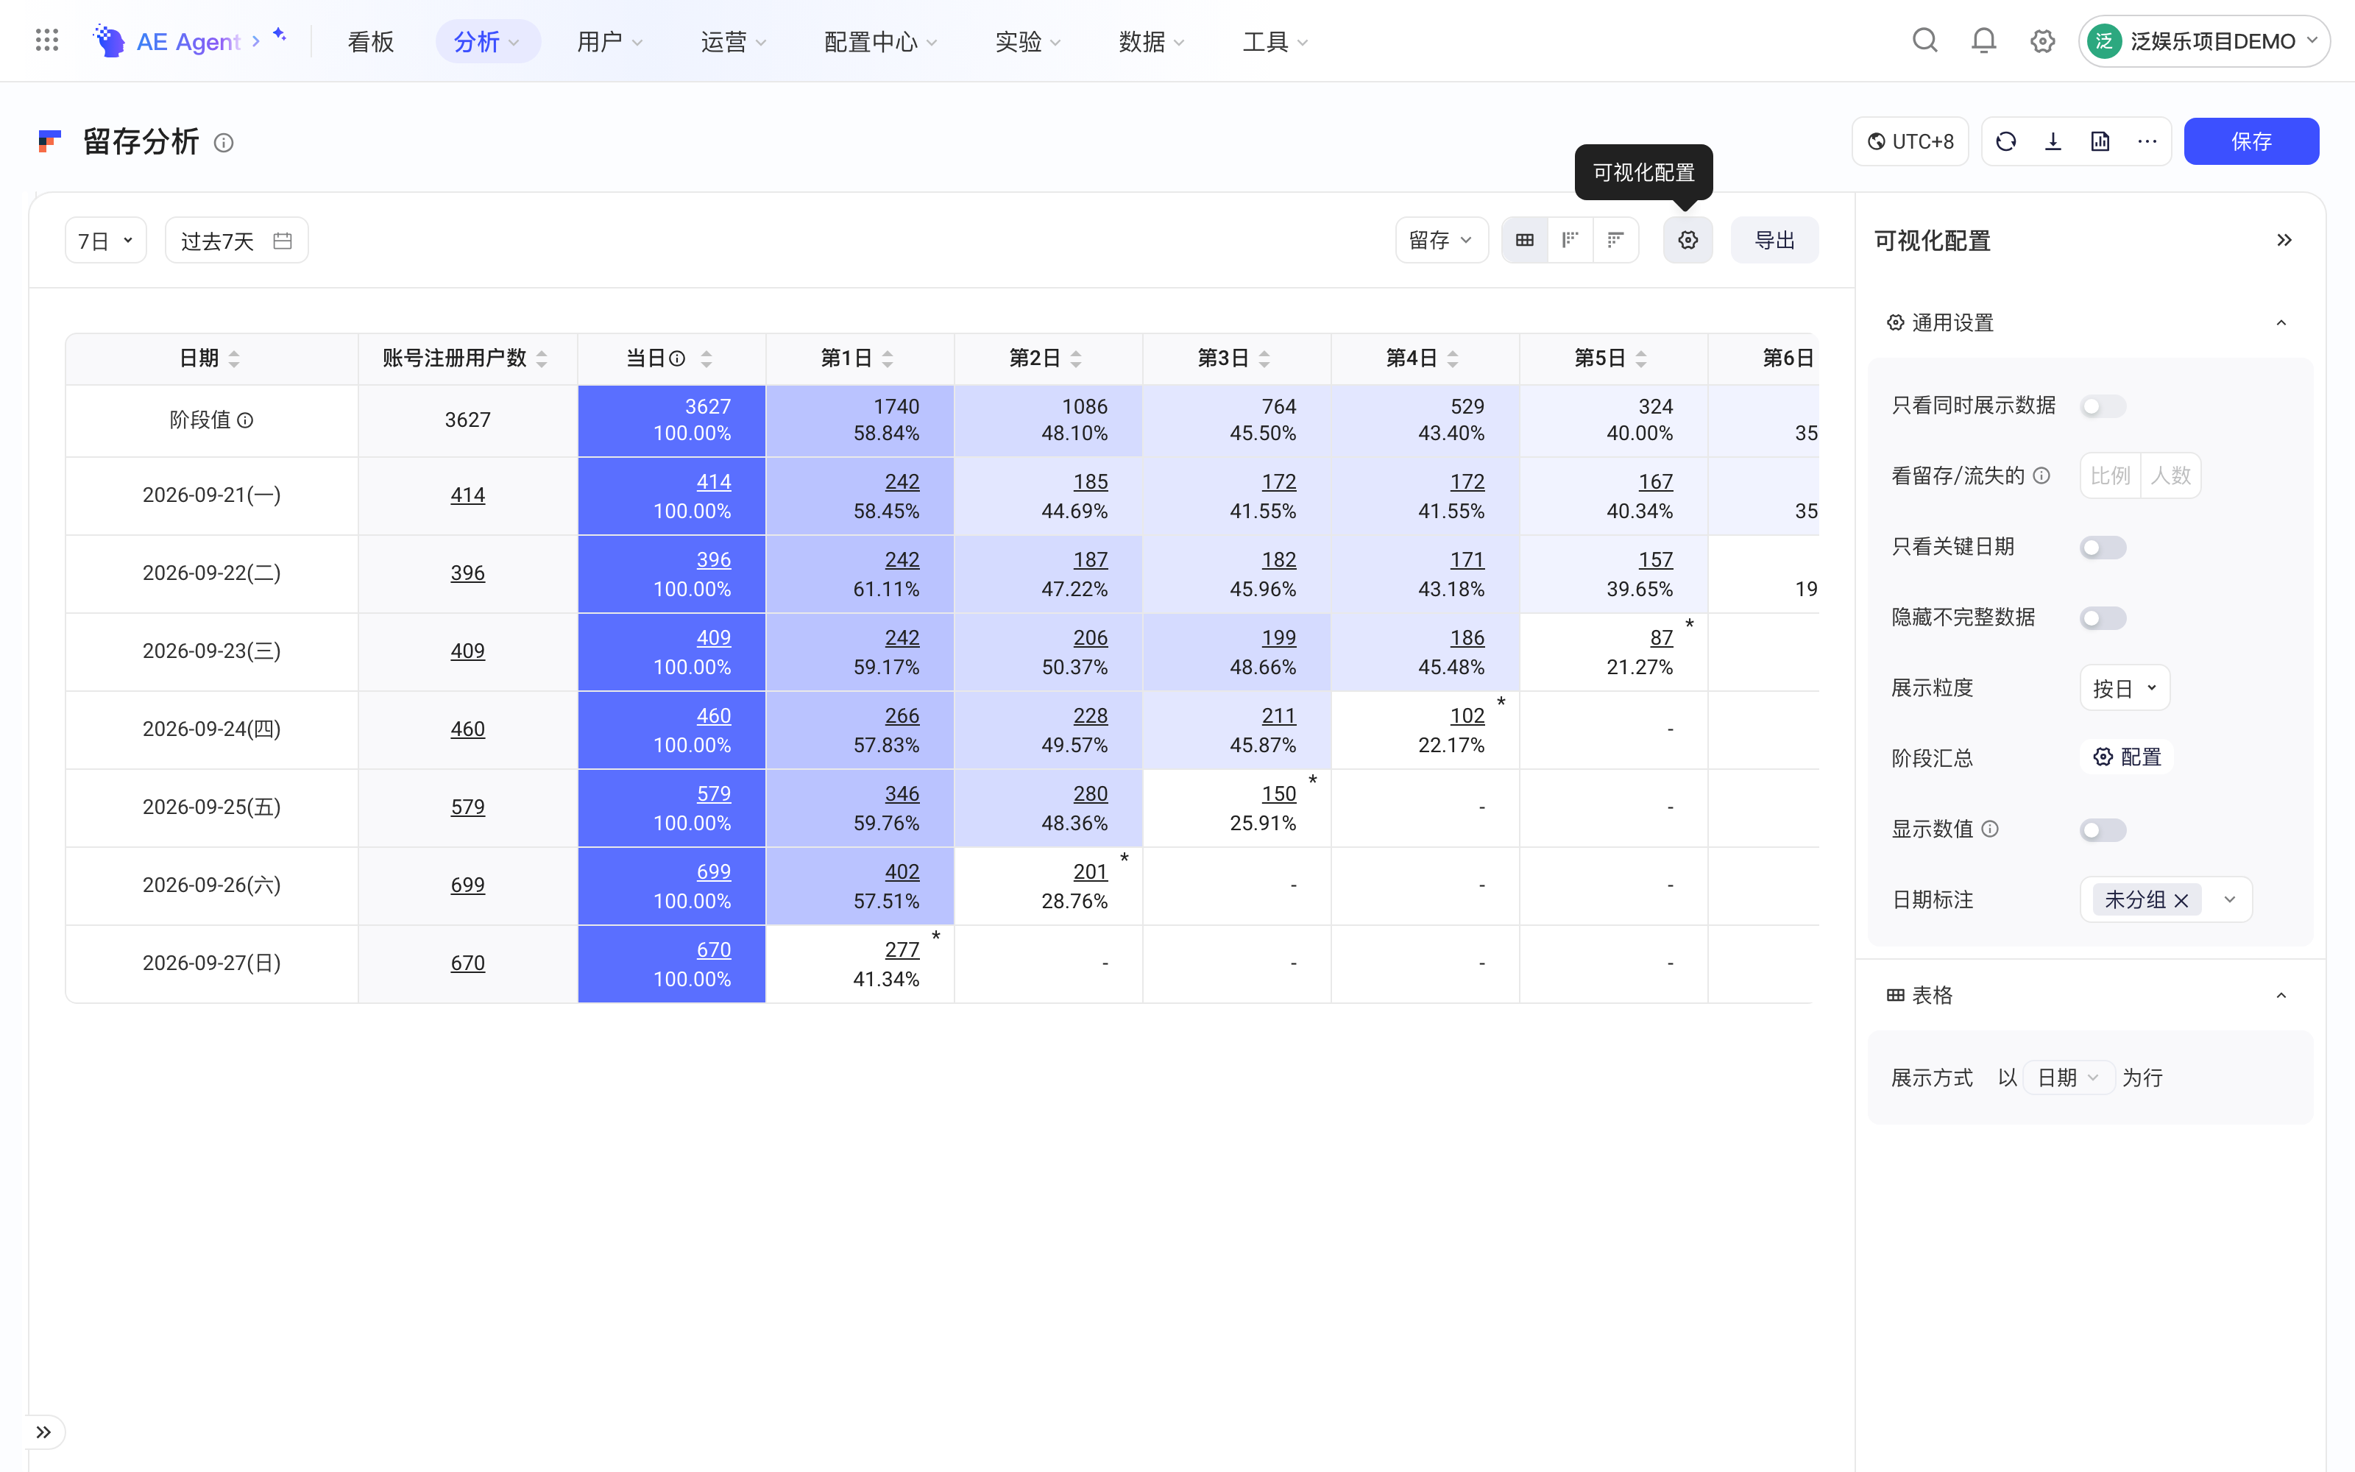Image resolution: width=2355 pixels, height=1472 pixels.
Task: Open the 用户 menu
Action: [x=609, y=41]
